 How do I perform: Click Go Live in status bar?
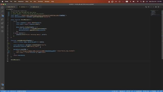(146, 91)
